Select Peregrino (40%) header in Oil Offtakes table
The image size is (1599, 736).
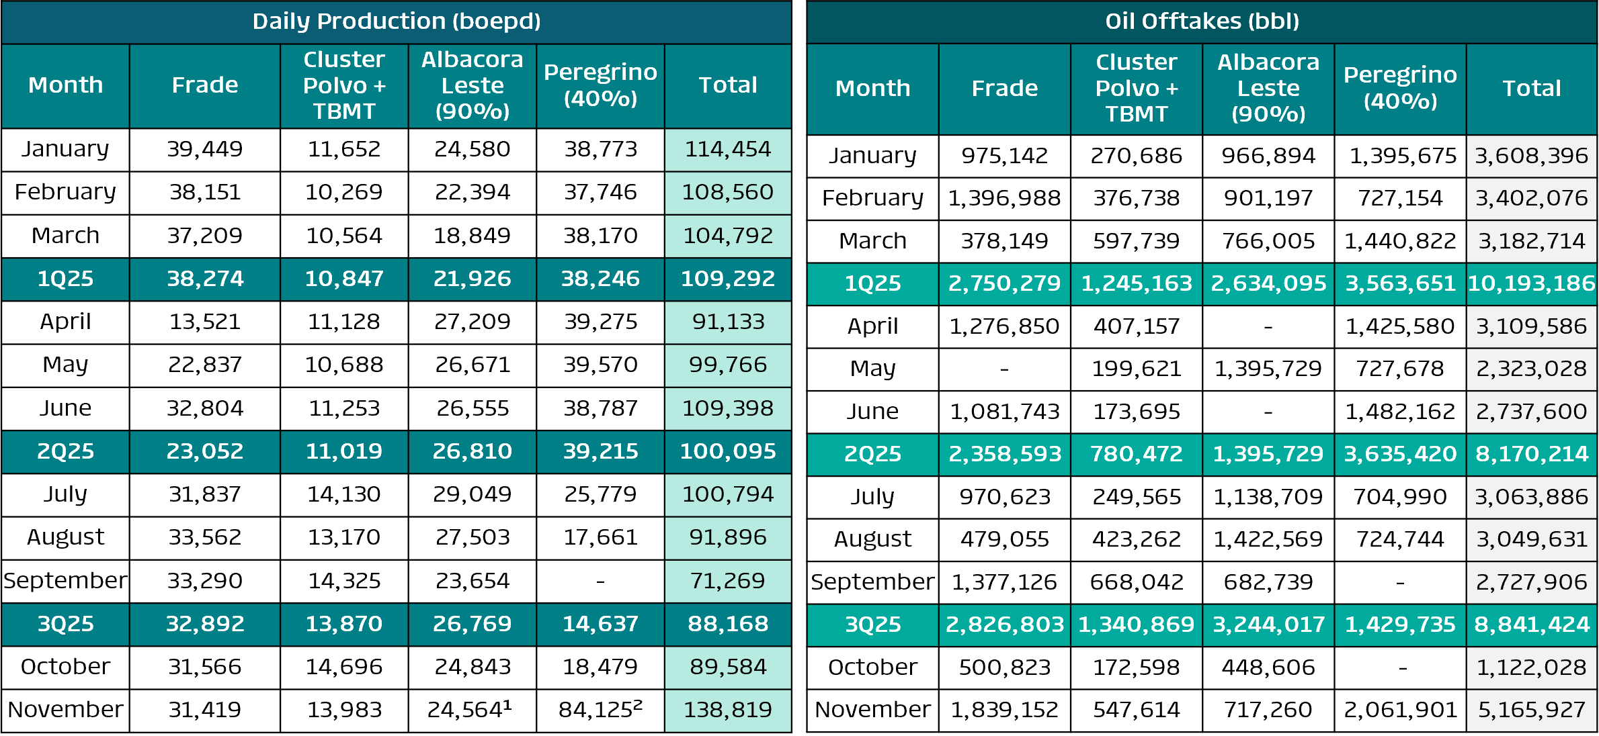tap(1400, 88)
